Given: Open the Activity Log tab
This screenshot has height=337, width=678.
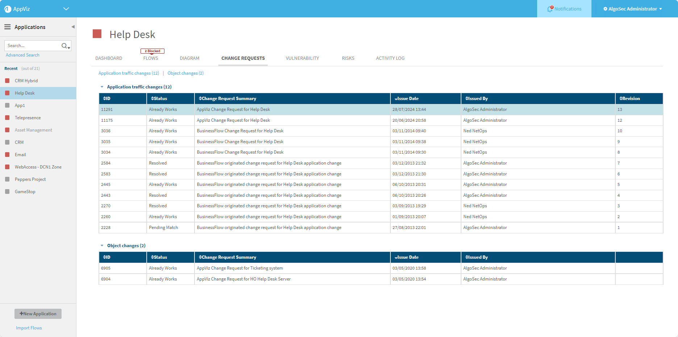Looking at the screenshot, I should pyautogui.click(x=390, y=58).
